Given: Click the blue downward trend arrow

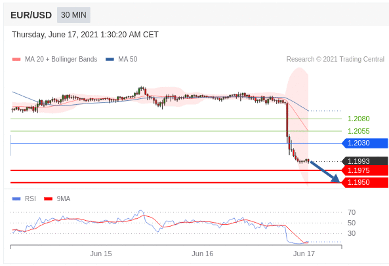Looking at the screenshot, I should [x=325, y=172].
